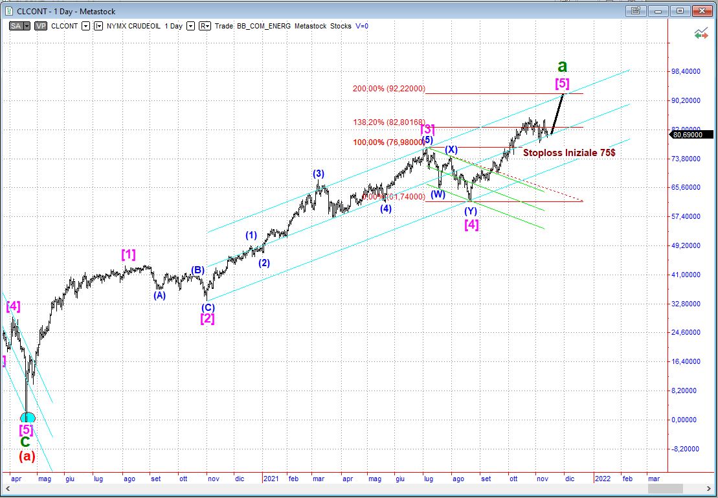Click the 2022 year label on time axis
718x498 pixels.
pyautogui.click(x=602, y=479)
